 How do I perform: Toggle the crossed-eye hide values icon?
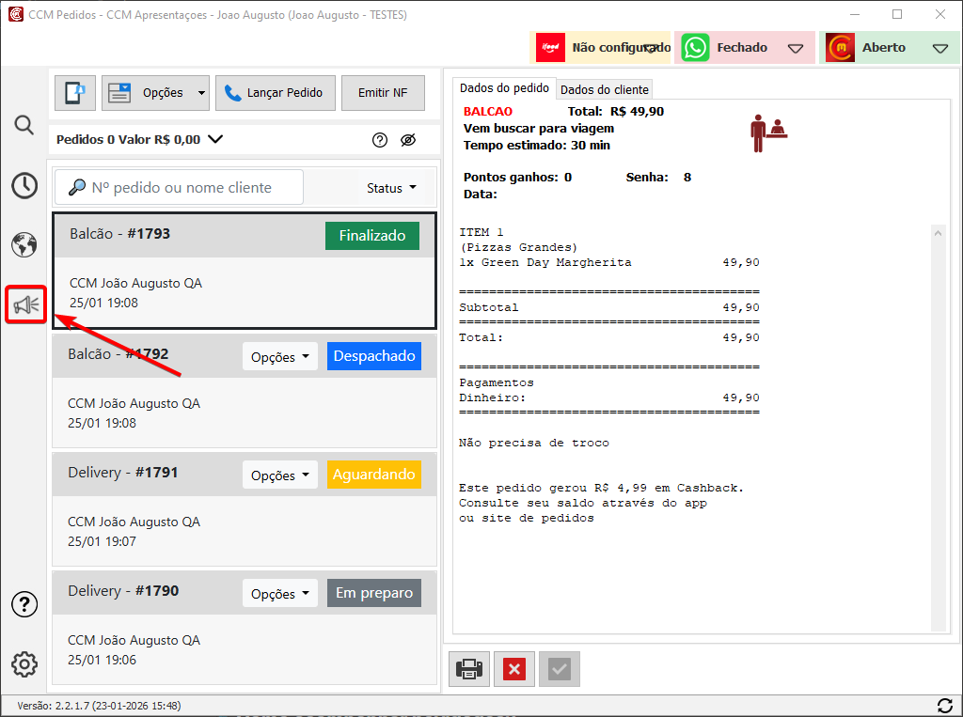[x=407, y=140]
